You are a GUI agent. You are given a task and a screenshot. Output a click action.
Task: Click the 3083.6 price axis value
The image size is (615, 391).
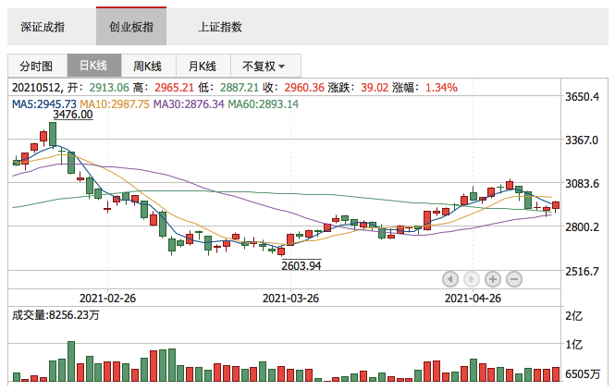(x=582, y=183)
